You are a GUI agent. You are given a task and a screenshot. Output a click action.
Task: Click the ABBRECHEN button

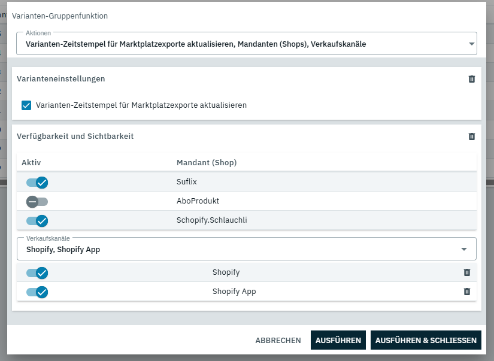pyautogui.click(x=278, y=340)
